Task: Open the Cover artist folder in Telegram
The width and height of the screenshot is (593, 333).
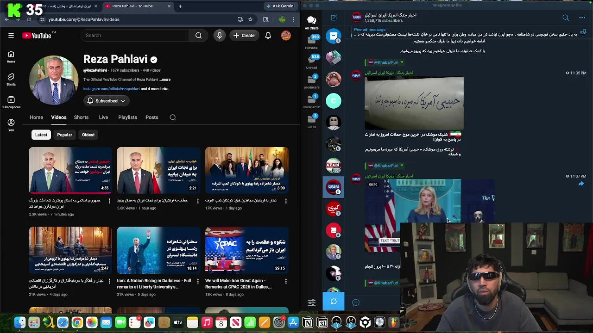Action: point(312,101)
